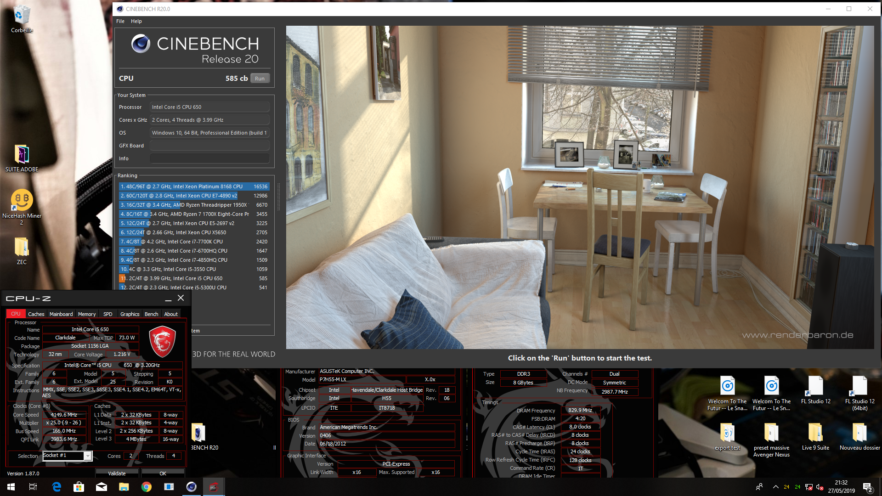Open the People tray icon
Image resolution: width=882 pixels, height=496 pixels.
[x=759, y=487]
